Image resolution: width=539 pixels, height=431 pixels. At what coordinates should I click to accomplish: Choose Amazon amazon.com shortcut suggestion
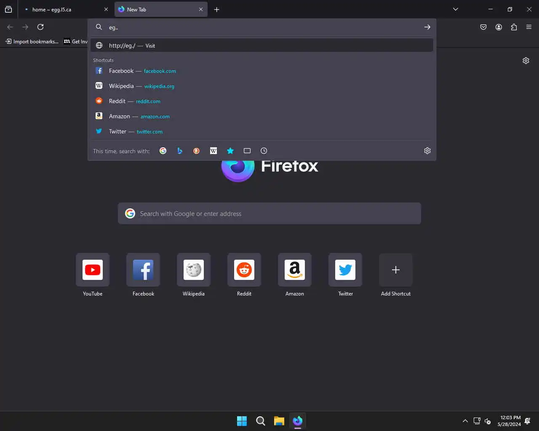(x=262, y=116)
